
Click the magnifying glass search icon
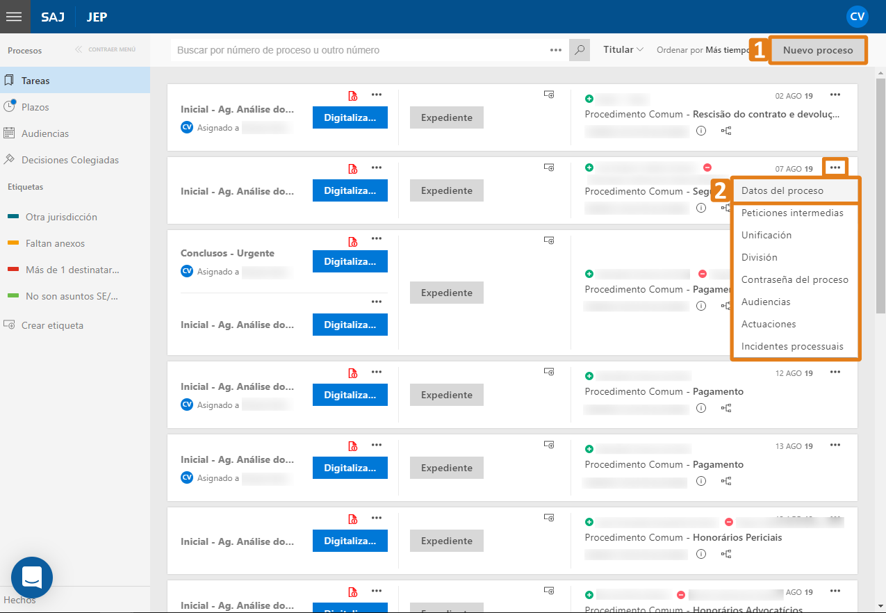(579, 50)
